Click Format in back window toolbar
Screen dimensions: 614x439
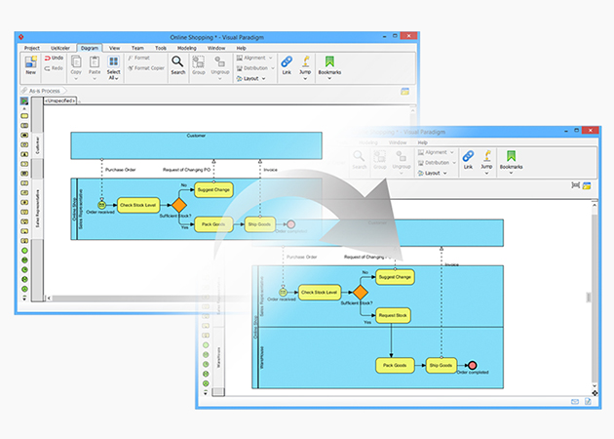click(139, 58)
